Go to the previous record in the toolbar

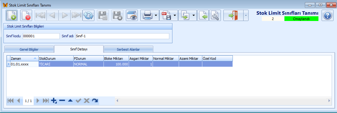52,15
